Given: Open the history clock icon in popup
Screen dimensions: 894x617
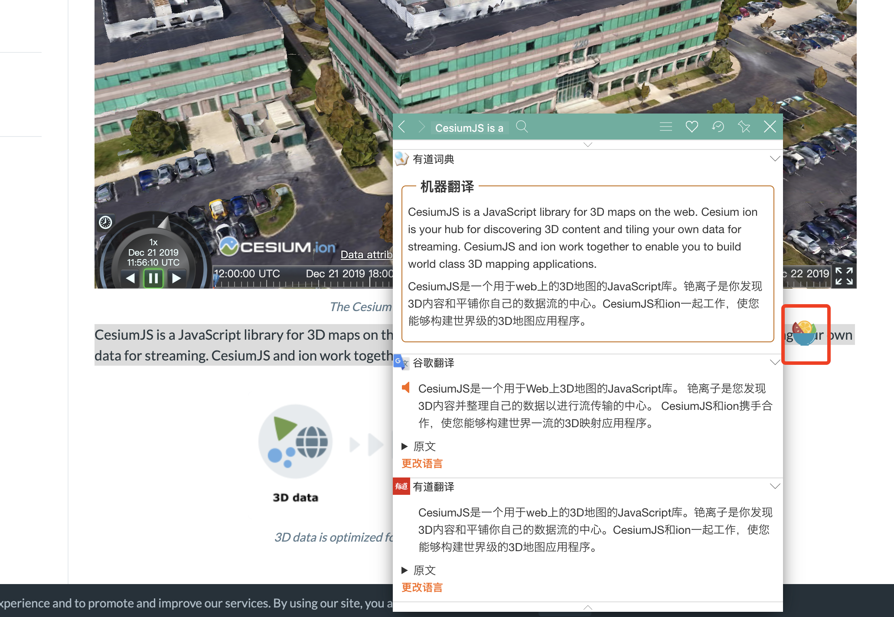Looking at the screenshot, I should coord(718,127).
